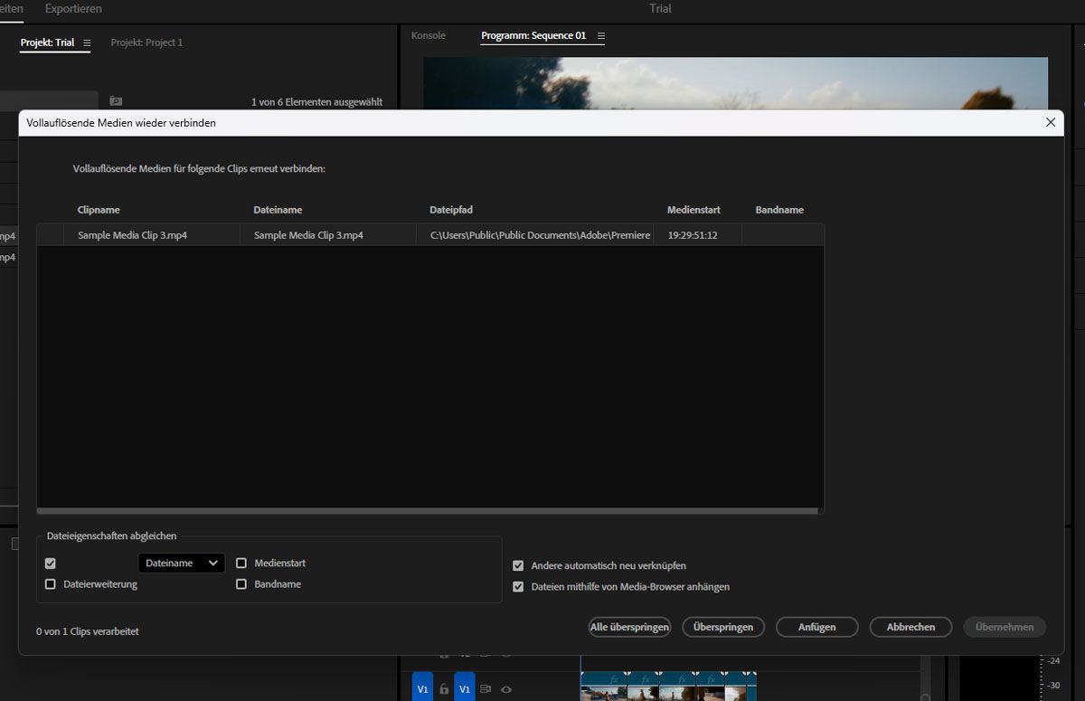
Task: Click the search bin folder icon
Action: pyautogui.click(x=116, y=101)
